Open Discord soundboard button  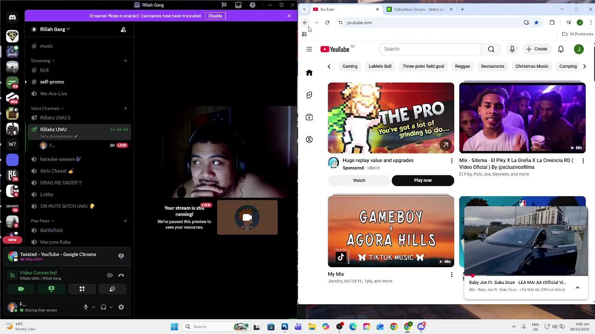(x=112, y=289)
